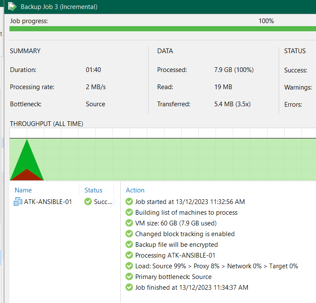Sort the list by Name column header
The width and height of the screenshot is (316, 303).
23,190
